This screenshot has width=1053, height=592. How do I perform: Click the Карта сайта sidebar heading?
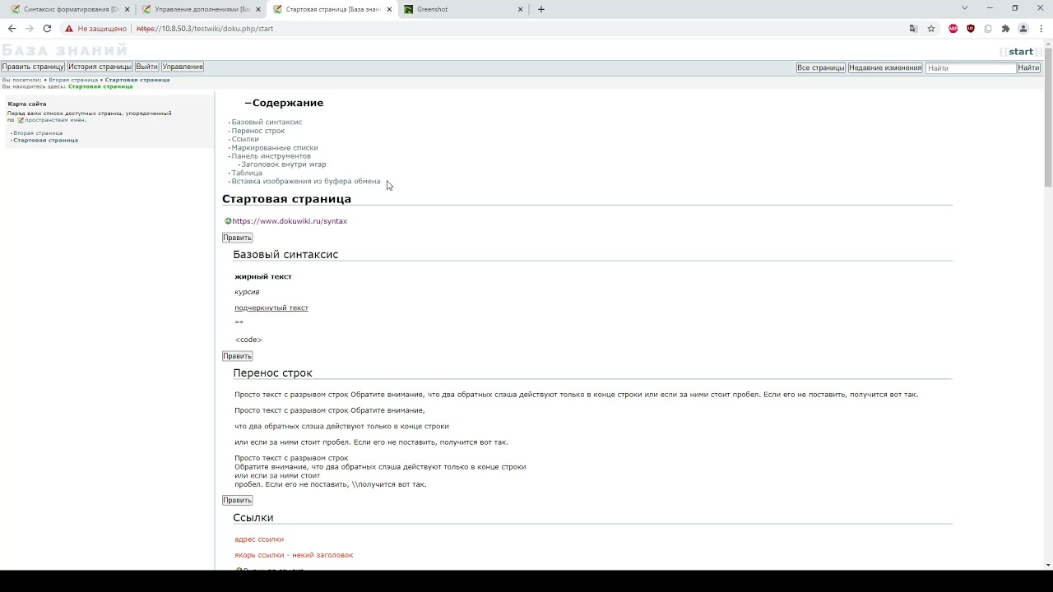pos(27,104)
